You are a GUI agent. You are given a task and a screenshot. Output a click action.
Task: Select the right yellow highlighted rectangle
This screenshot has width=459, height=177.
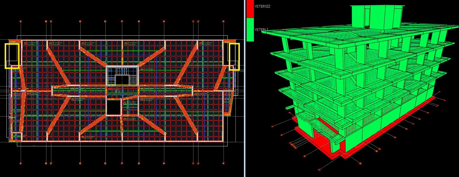point(234,57)
